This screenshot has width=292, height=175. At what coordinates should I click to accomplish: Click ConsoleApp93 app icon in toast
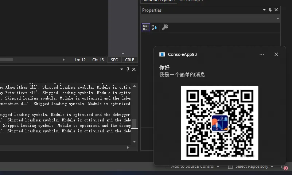pyautogui.click(x=162, y=54)
